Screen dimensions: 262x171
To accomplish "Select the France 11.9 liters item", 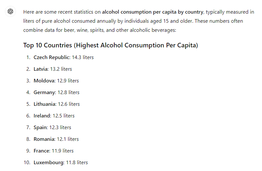I will (x=54, y=151).
